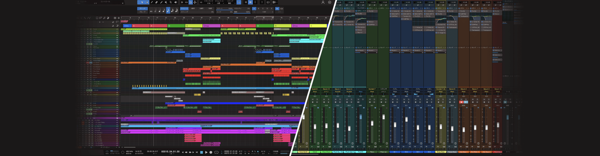
Task: Click bar 17 on timeline ruler
Action: (157, 18)
